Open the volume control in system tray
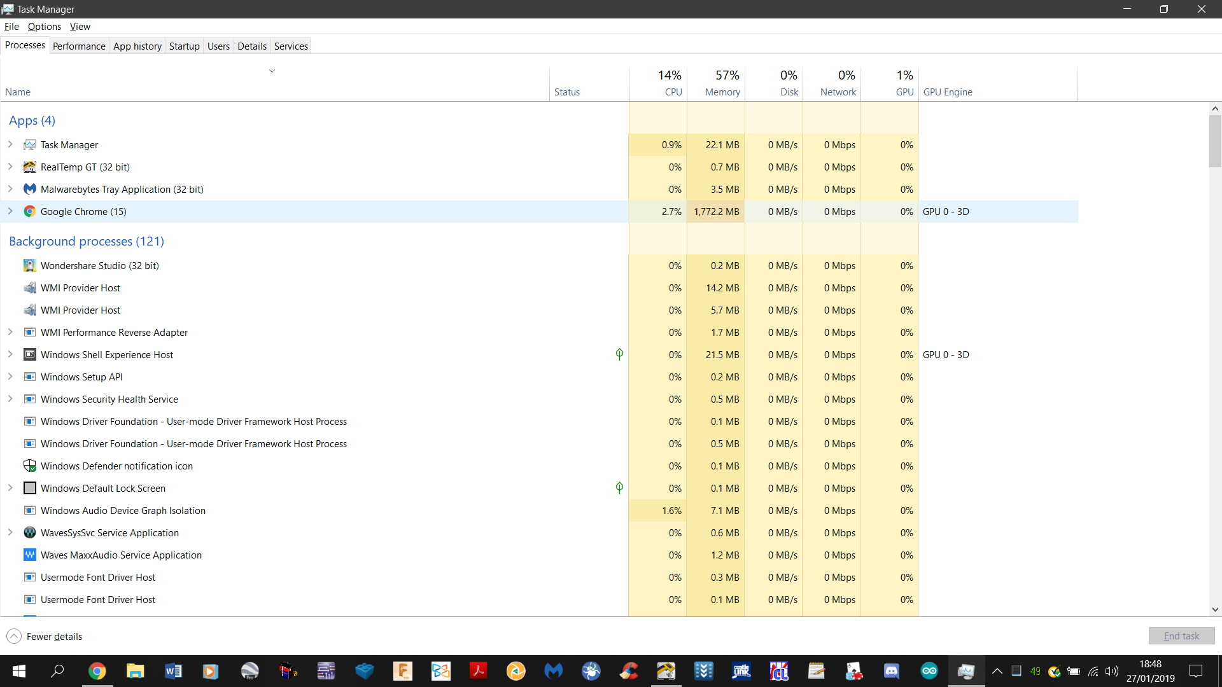 1112,671
